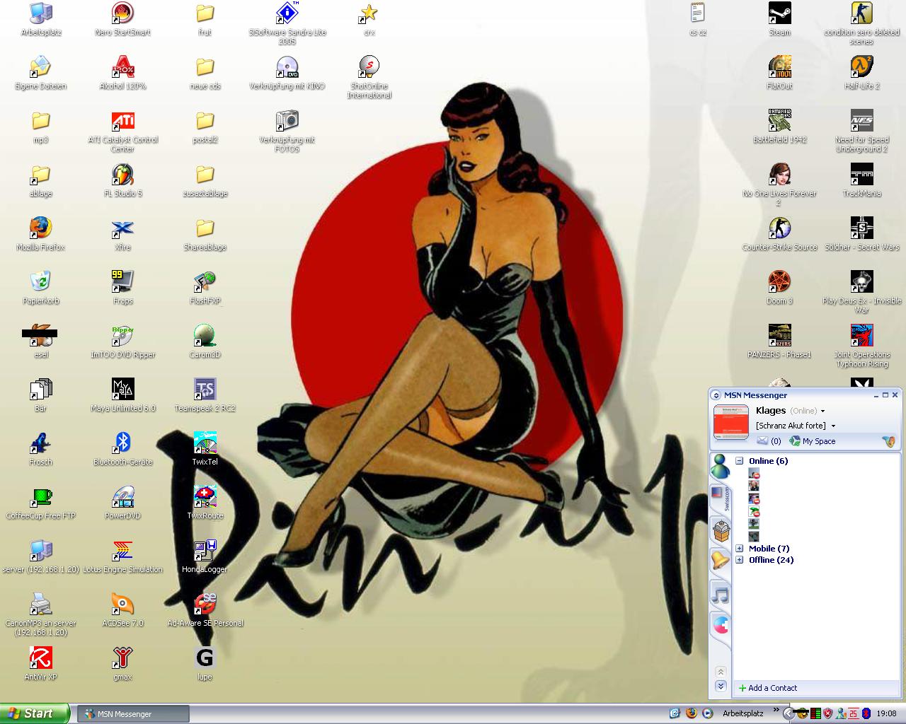The image size is (906, 724).
Task: Add a Contact in Messenger
Action: 768,688
